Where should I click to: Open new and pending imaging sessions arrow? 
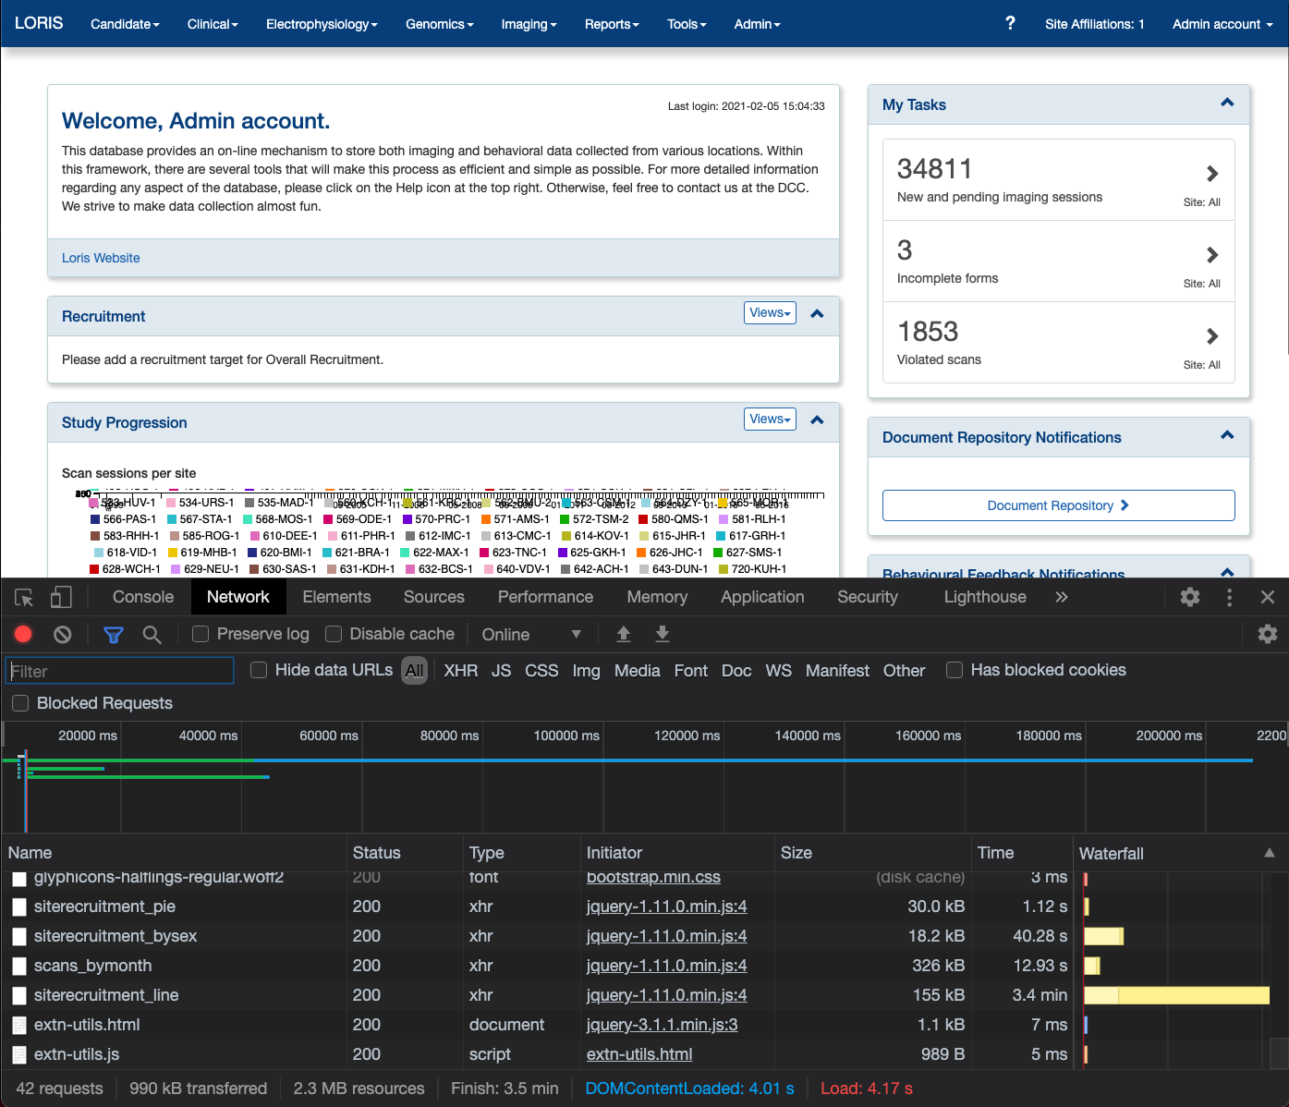pos(1212,174)
